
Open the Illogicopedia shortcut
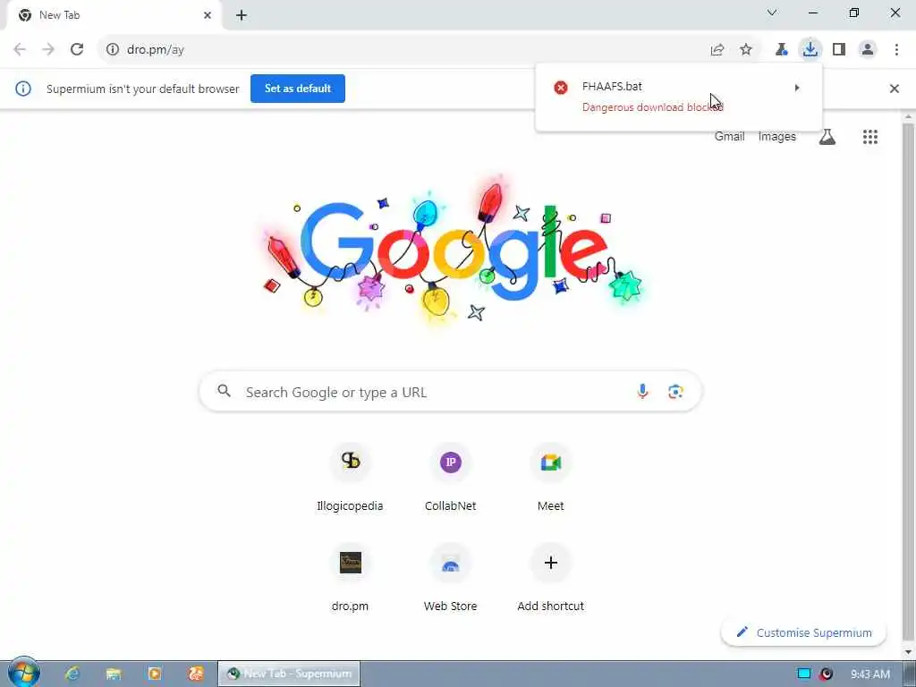(350, 478)
